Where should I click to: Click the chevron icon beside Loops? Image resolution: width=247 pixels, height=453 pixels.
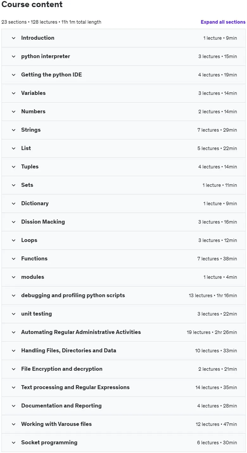coord(14,240)
